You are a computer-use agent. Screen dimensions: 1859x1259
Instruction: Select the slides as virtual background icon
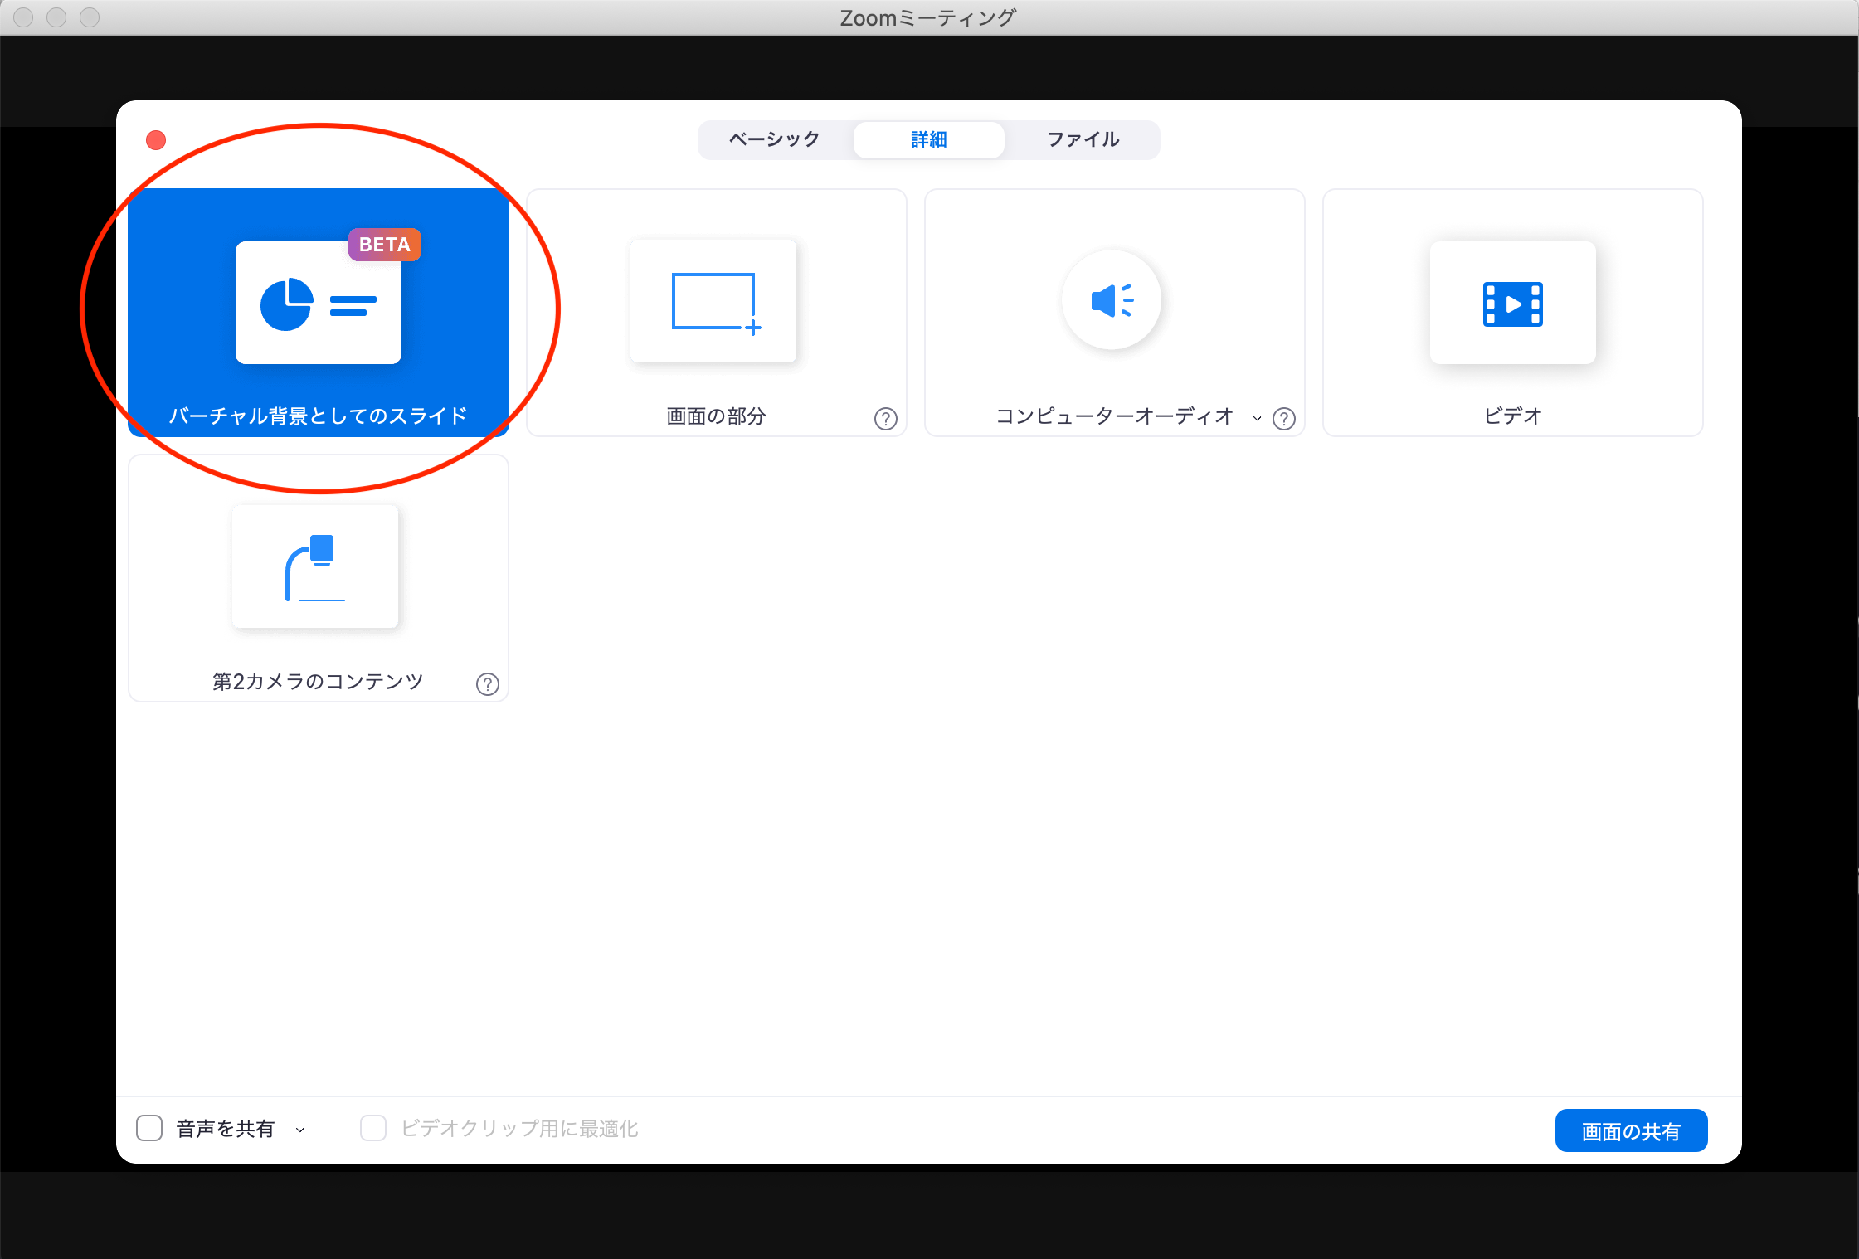pyautogui.click(x=318, y=304)
